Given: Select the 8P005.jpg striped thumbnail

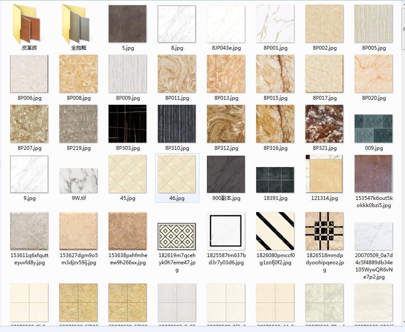Looking at the screenshot, I should click(373, 24).
